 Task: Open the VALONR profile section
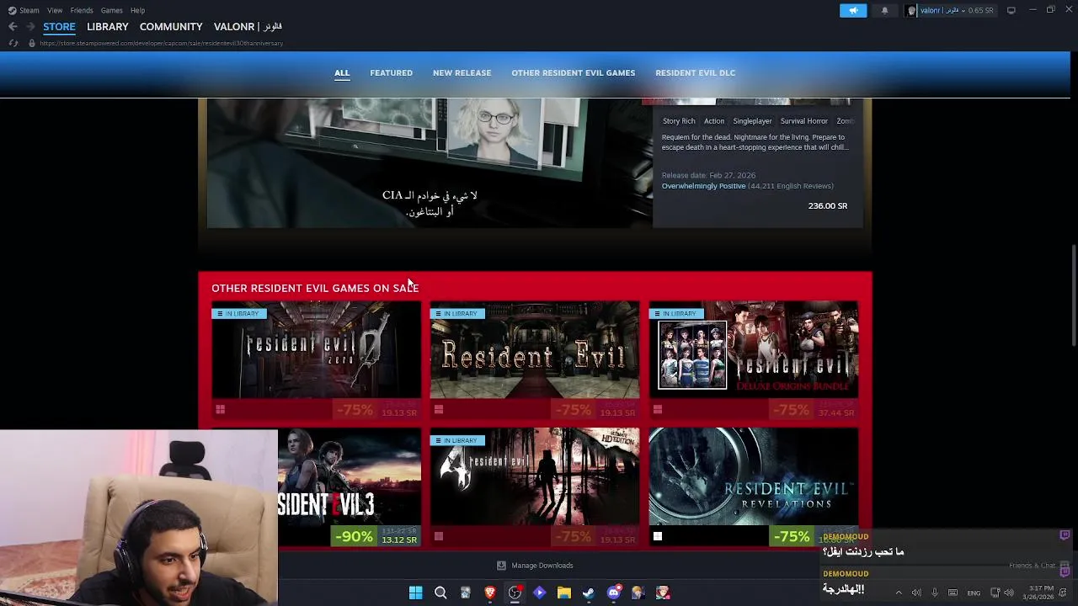[x=248, y=27]
